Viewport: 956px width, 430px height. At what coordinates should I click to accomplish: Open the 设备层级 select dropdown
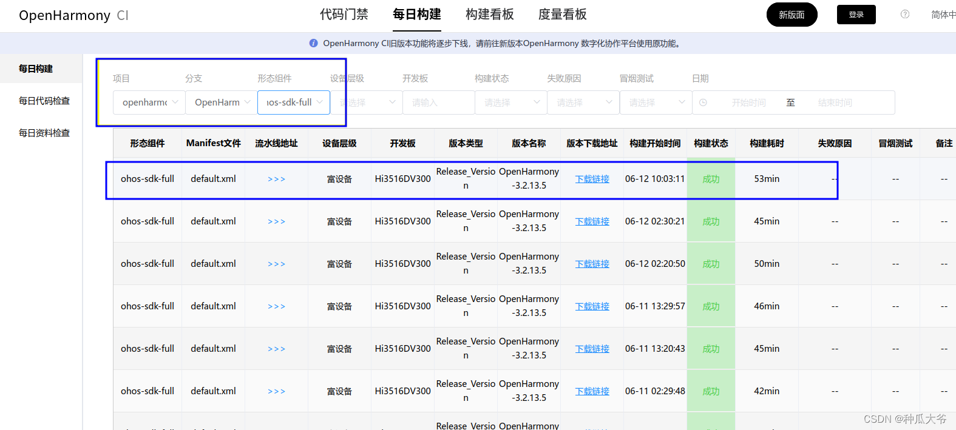(366, 102)
